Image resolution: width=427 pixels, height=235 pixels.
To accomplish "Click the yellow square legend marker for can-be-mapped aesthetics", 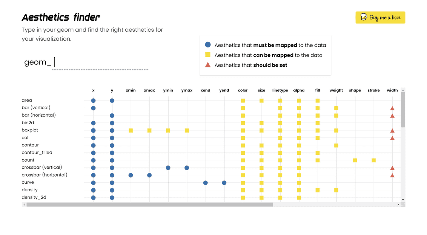I will point(207,55).
